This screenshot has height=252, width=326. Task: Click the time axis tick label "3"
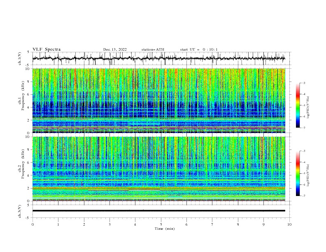(109, 224)
